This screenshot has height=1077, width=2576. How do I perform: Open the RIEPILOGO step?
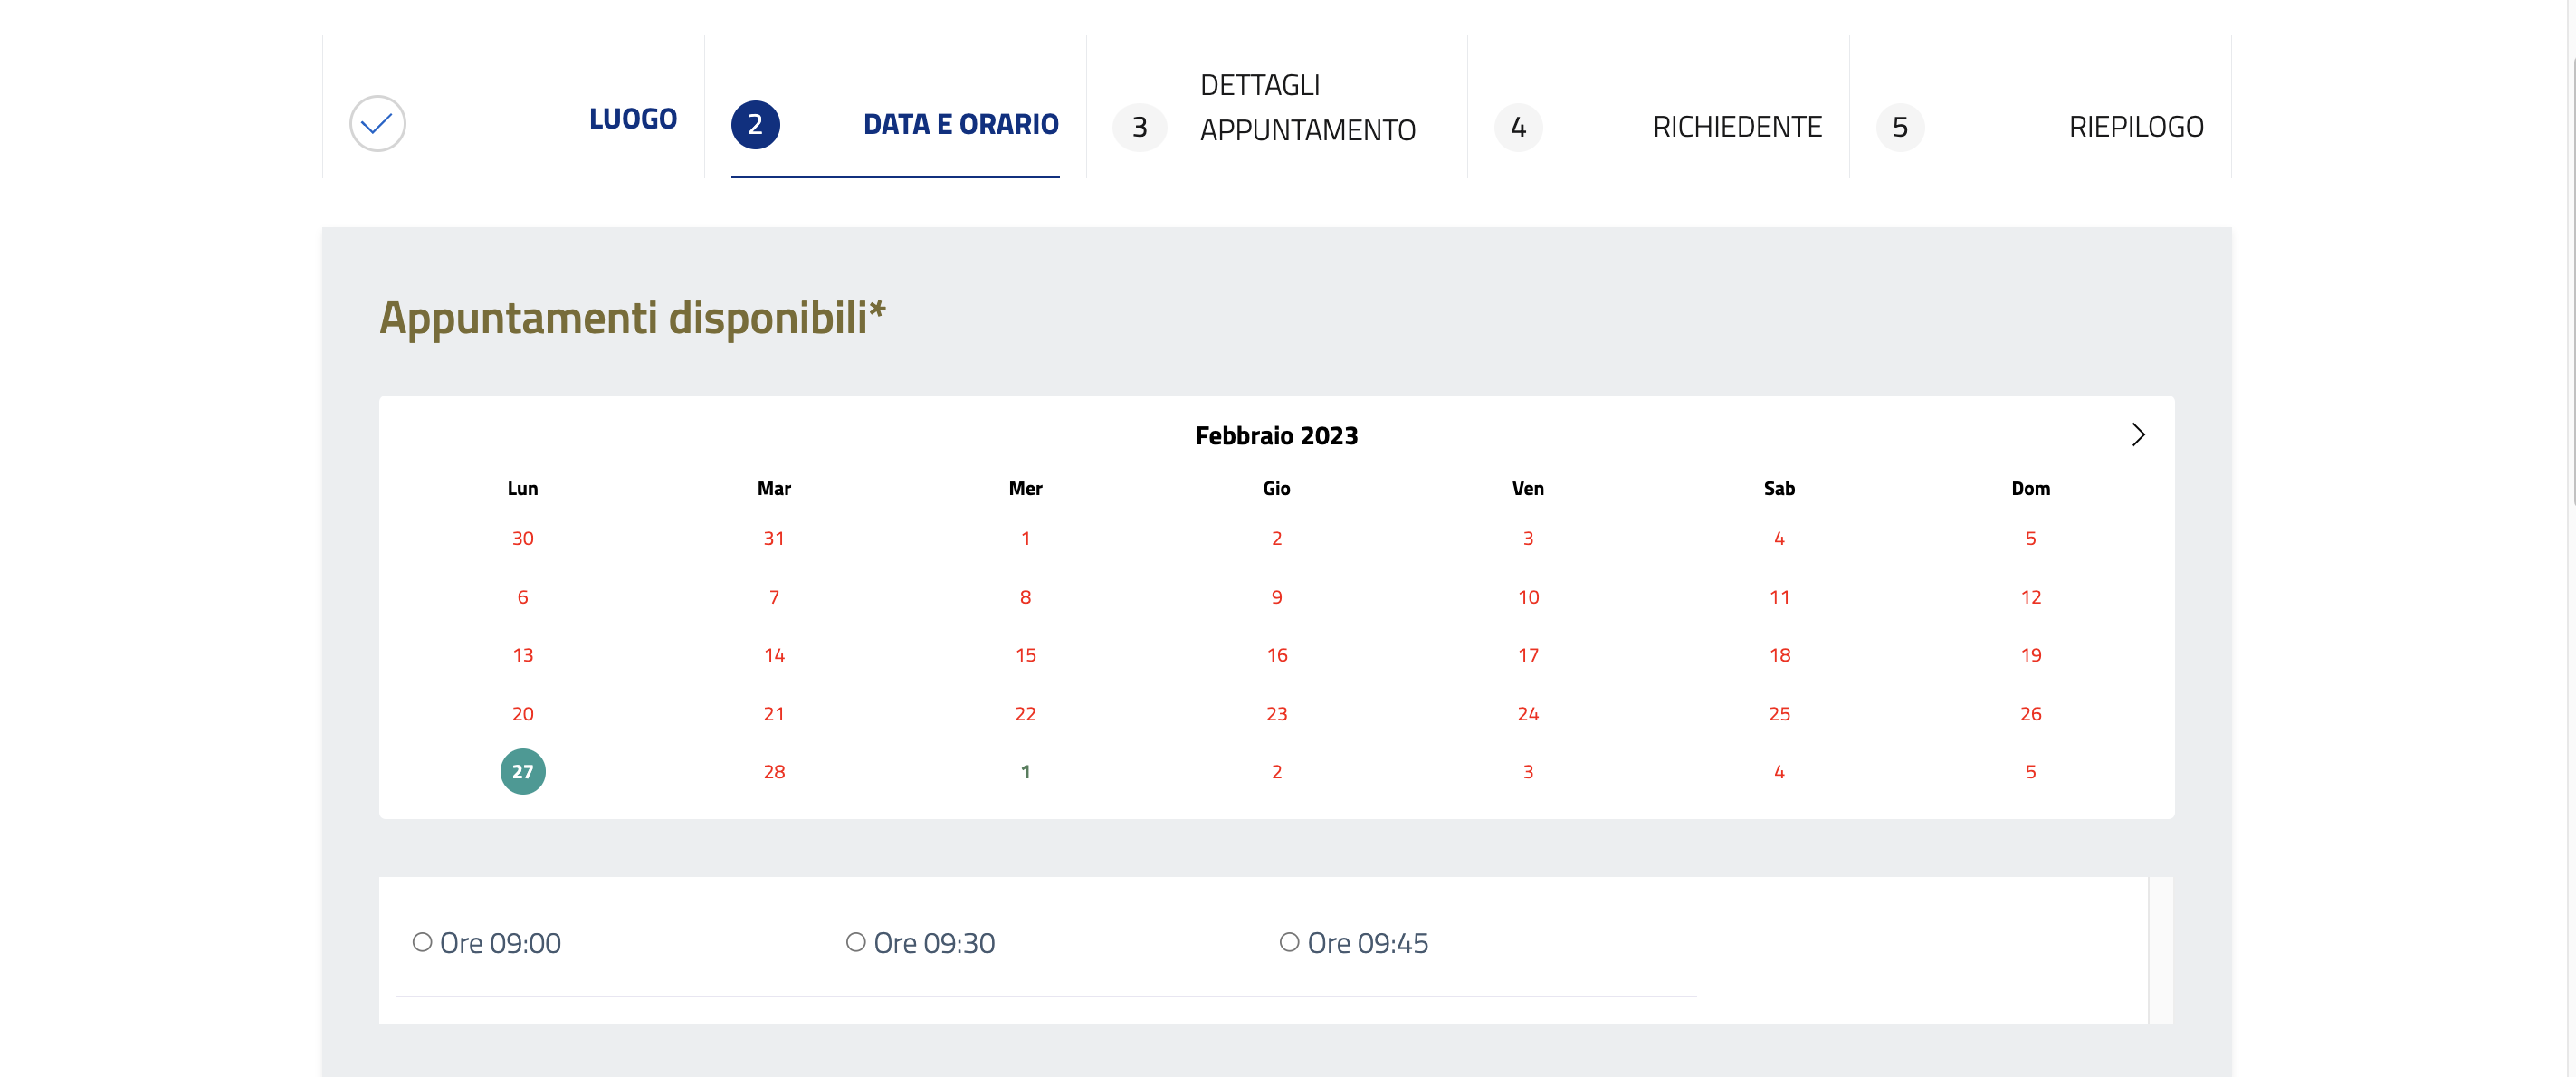pos(2136,127)
